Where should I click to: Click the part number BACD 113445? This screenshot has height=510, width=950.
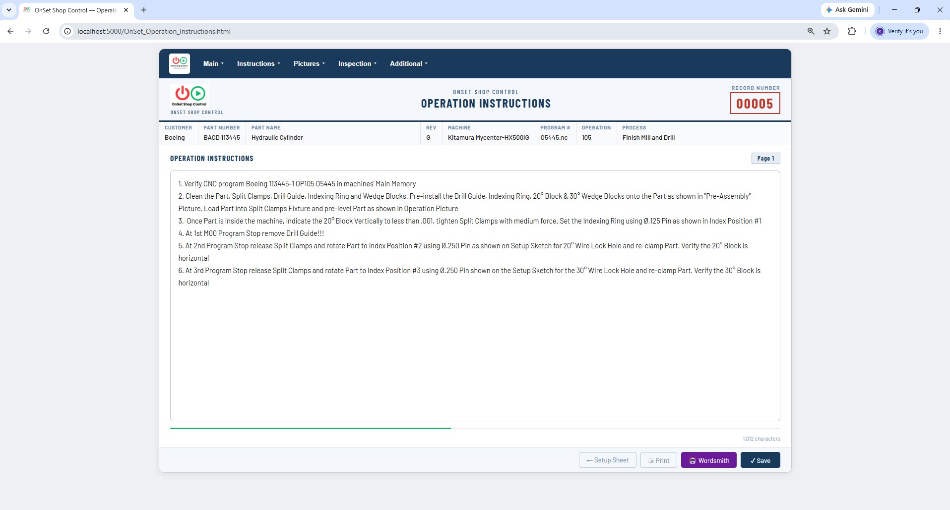pos(222,138)
